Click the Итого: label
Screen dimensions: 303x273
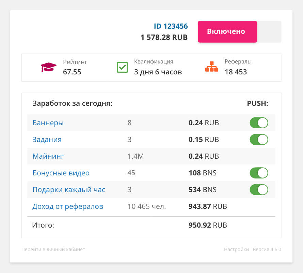tap(43, 225)
